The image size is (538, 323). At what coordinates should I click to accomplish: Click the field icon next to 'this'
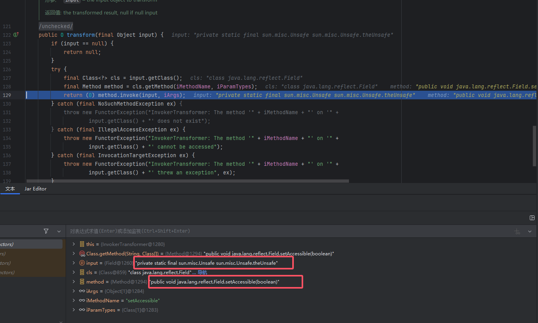(82, 244)
